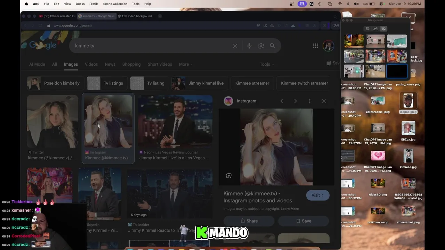Save image with the Save button
This screenshot has height=250, width=445.
[304, 221]
